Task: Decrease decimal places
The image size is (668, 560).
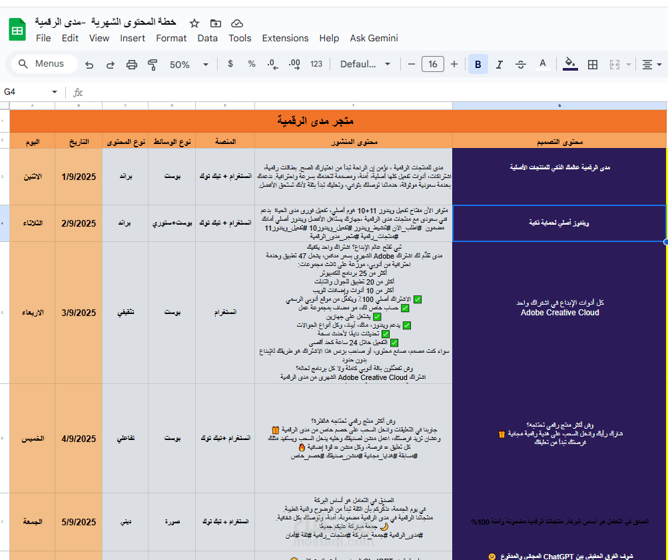Action: [x=272, y=64]
